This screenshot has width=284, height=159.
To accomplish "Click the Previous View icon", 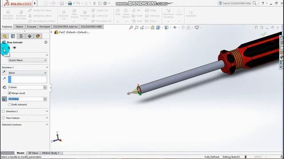I will (x=142, y=27).
